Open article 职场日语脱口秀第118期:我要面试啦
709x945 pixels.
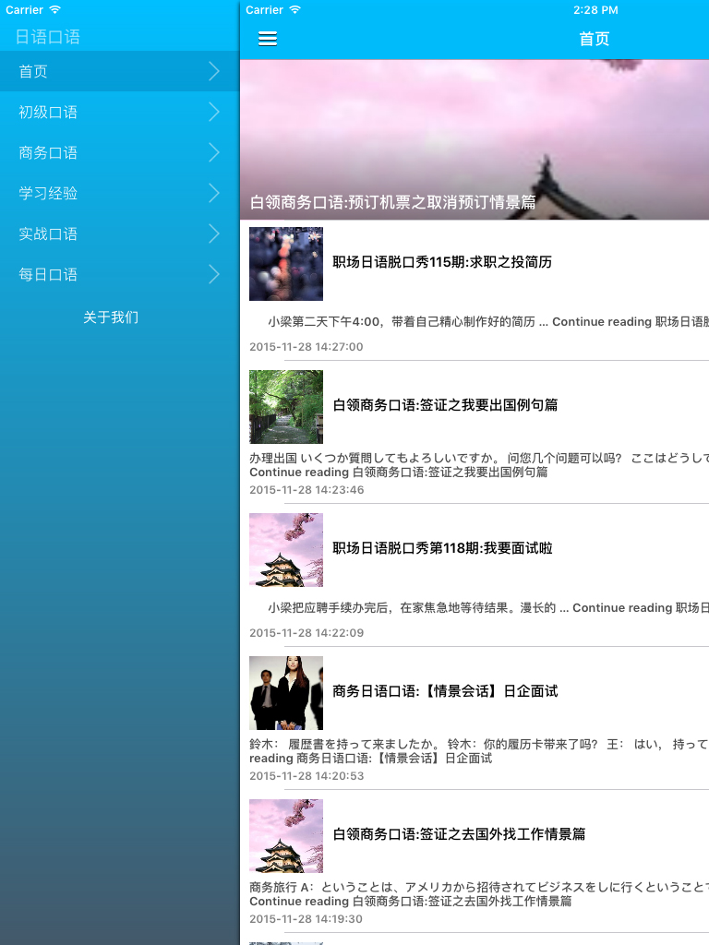point(442,548)
